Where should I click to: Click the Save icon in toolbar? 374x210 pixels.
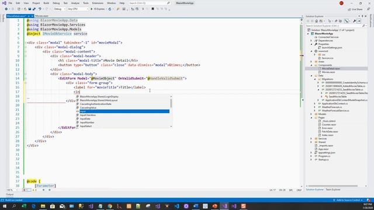[30, 9]
